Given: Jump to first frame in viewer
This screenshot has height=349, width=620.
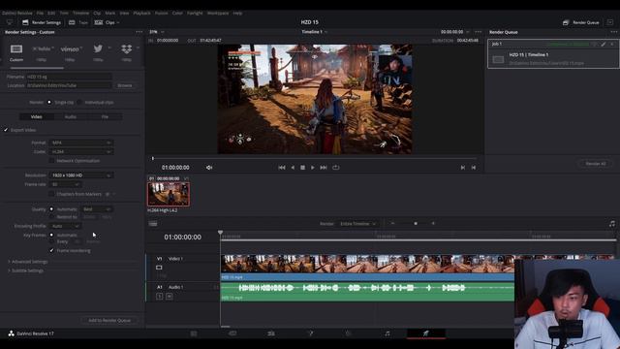Looking at the screenshot, I should pyautogui.click(x=282, y=168).
